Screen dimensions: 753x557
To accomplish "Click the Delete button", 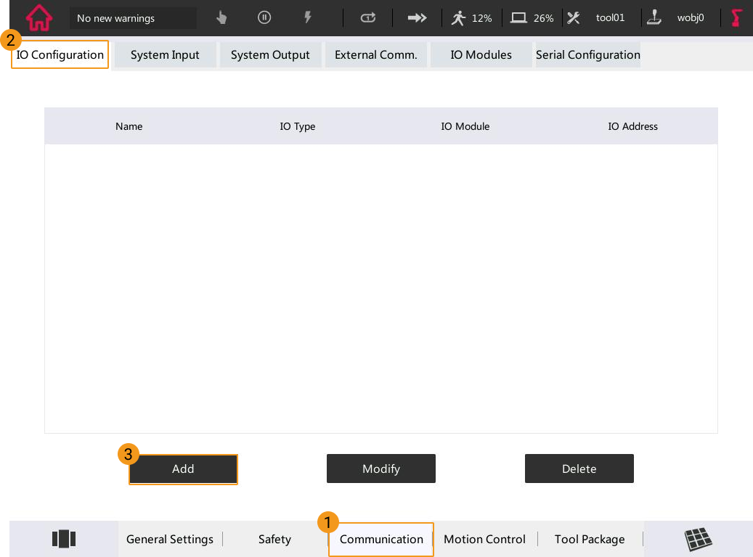I will [579, 469].
